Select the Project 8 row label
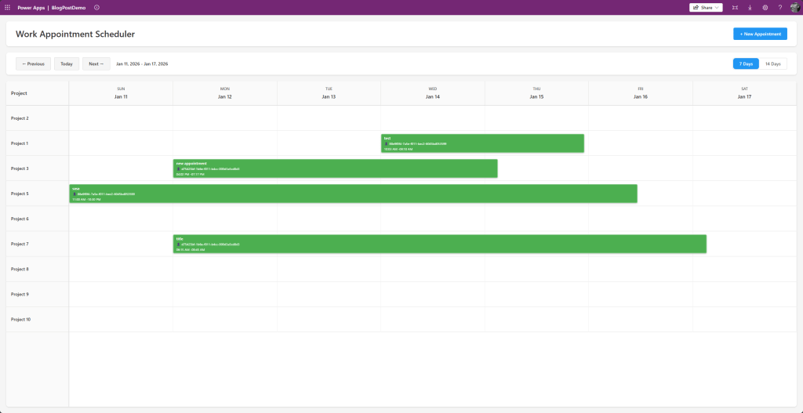Screen dimensions: 803x413 [x=20, y=269]
